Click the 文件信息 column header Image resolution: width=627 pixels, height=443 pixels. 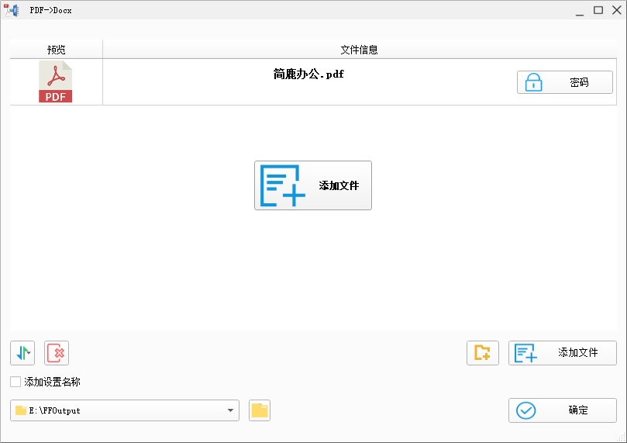coord(359,50)
